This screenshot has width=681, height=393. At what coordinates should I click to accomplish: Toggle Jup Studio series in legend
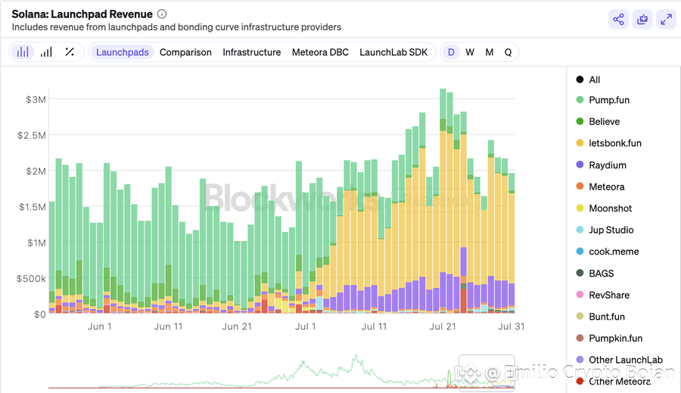[x=605, y=230]
